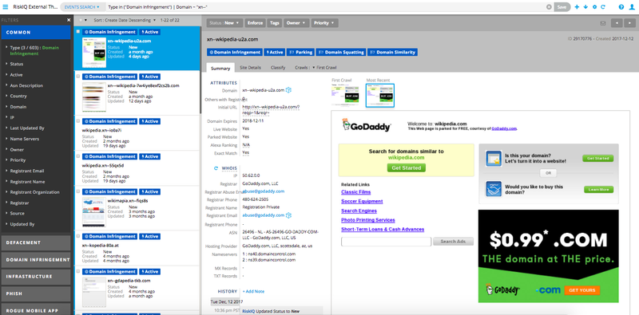This screenshot has height=315, width=639.
Task: Open the Common filter section
Action: point(35,32)
